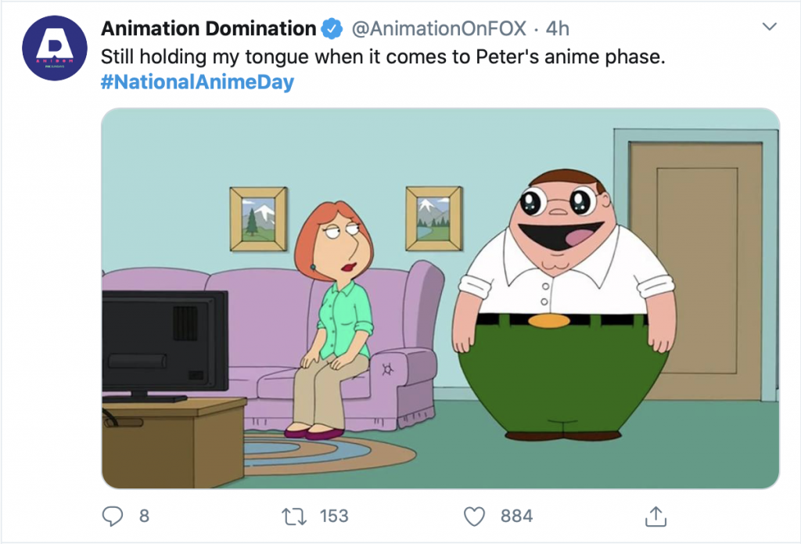Click the Animation Domination display name
This screenshot has width=801, height=544.
[x=208, y=30]
